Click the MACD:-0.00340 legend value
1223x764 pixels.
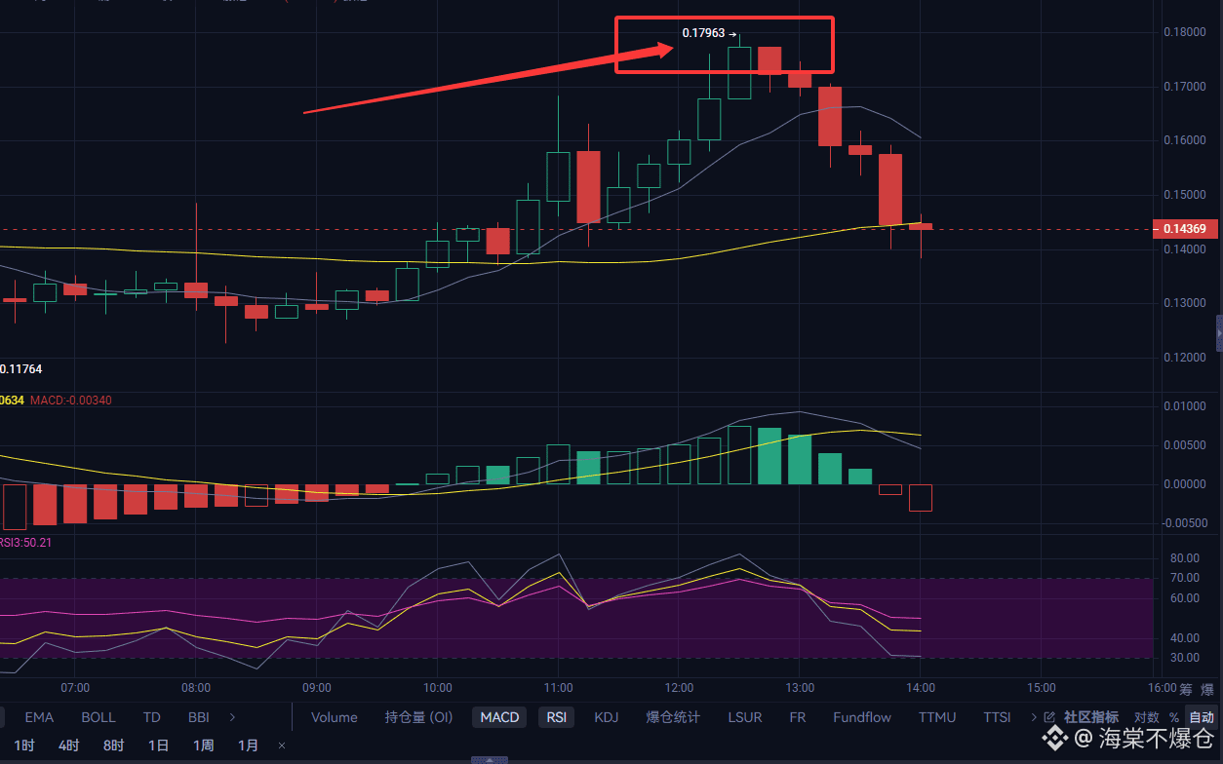point(71,401)
